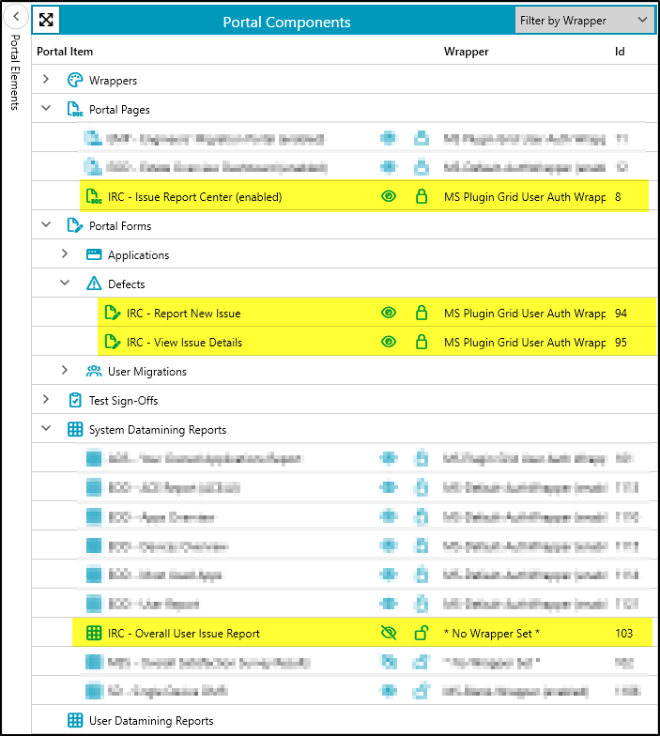This screenshot has height=736, width=660.
Task: Click the User Migrations people icon
Action: (x=94, y=372)
